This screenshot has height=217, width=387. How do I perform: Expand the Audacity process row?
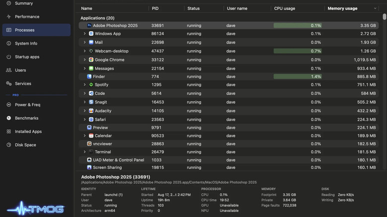pos(84,110)
